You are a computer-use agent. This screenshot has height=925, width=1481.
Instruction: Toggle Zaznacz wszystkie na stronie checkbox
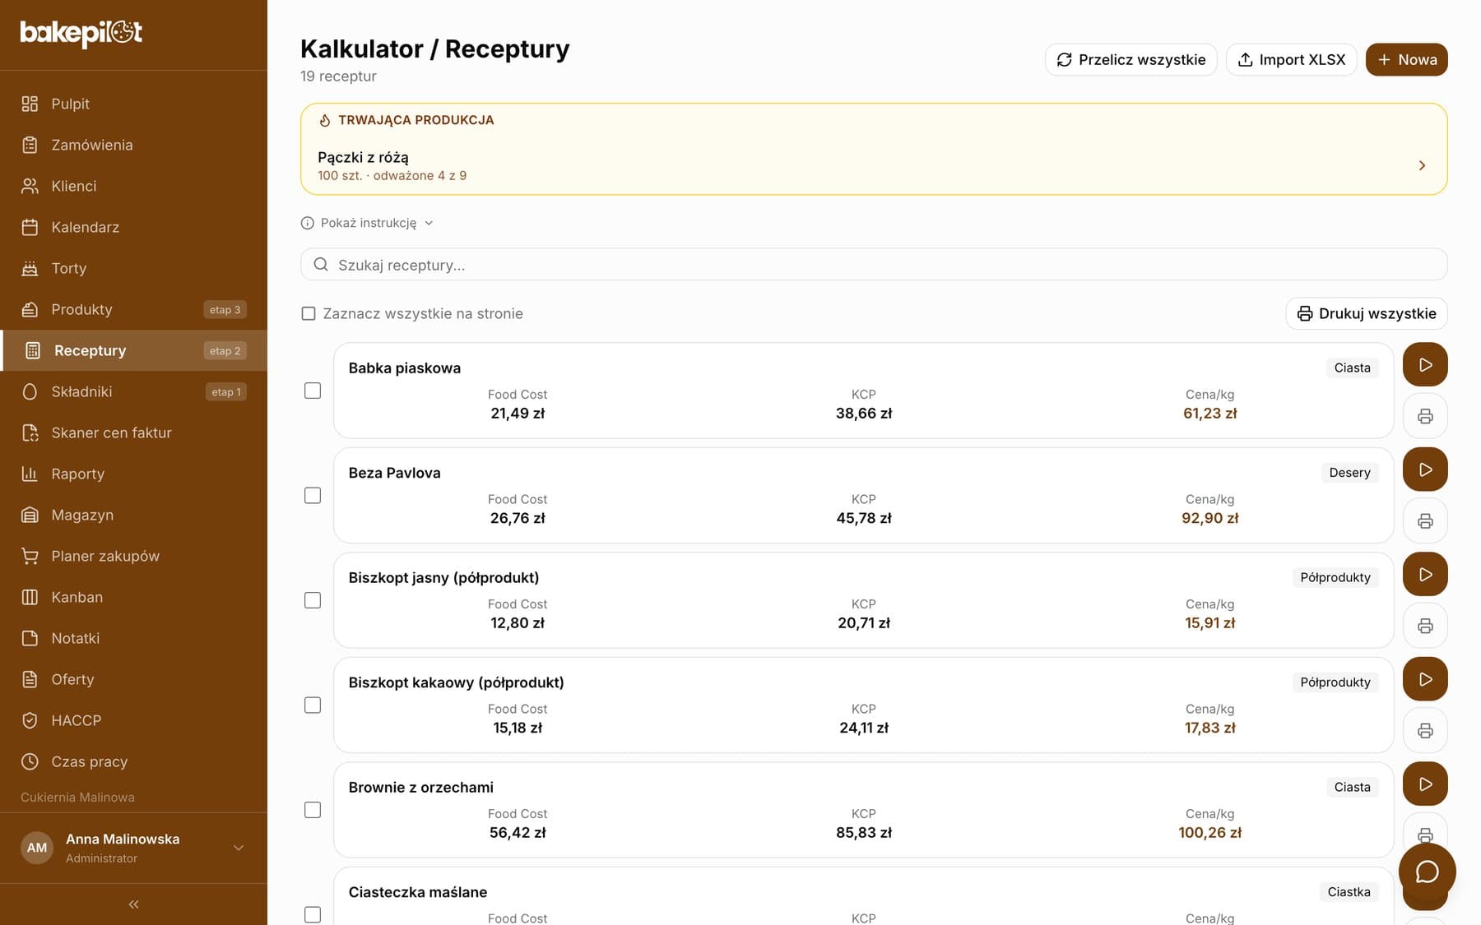point(309,313)
